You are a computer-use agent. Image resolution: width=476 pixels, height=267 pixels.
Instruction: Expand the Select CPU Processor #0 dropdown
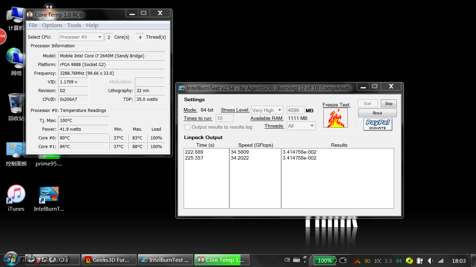tap(81, 37)
